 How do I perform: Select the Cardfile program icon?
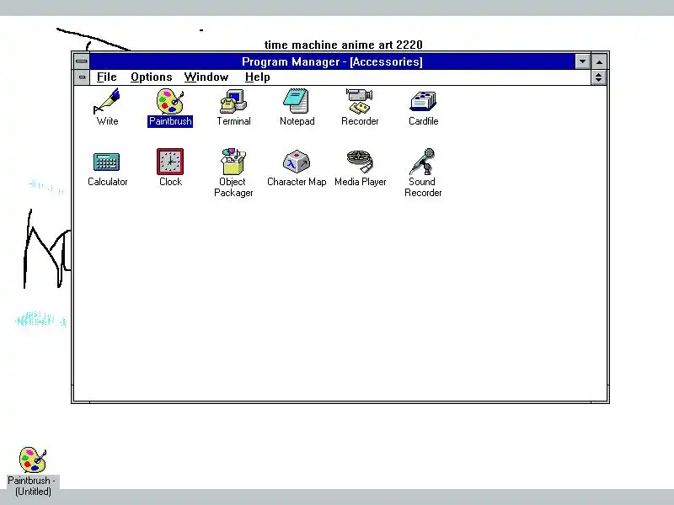(x=423, y=101)
